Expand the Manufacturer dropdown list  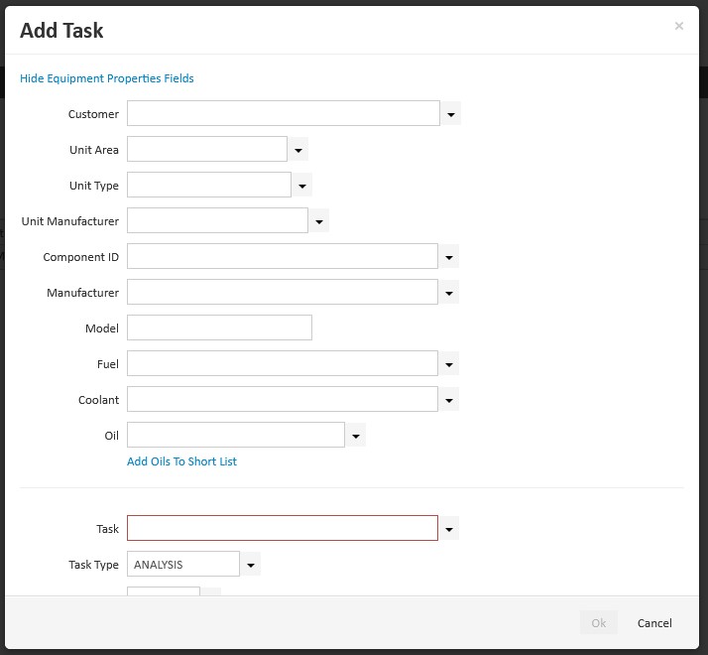pyautogui.click(x=449, y=293)
